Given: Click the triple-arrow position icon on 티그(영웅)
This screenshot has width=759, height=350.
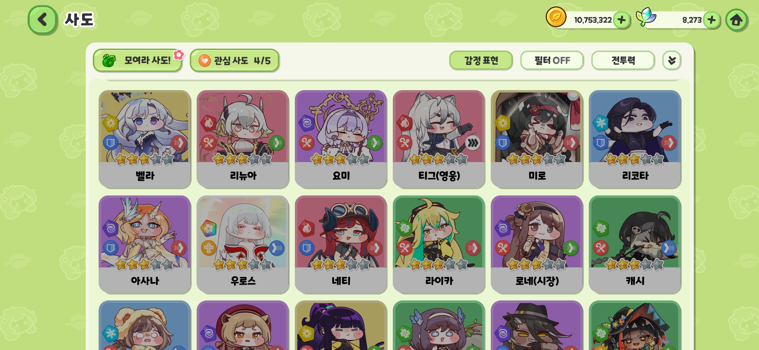Looking at the screenshot, I should tap(473, 143).
